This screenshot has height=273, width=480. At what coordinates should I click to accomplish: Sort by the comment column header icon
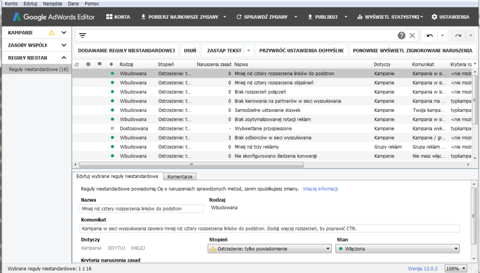point(99,64)
